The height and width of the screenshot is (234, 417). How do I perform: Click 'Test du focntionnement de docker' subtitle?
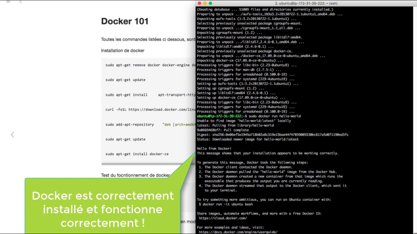[x=135, y=175]
